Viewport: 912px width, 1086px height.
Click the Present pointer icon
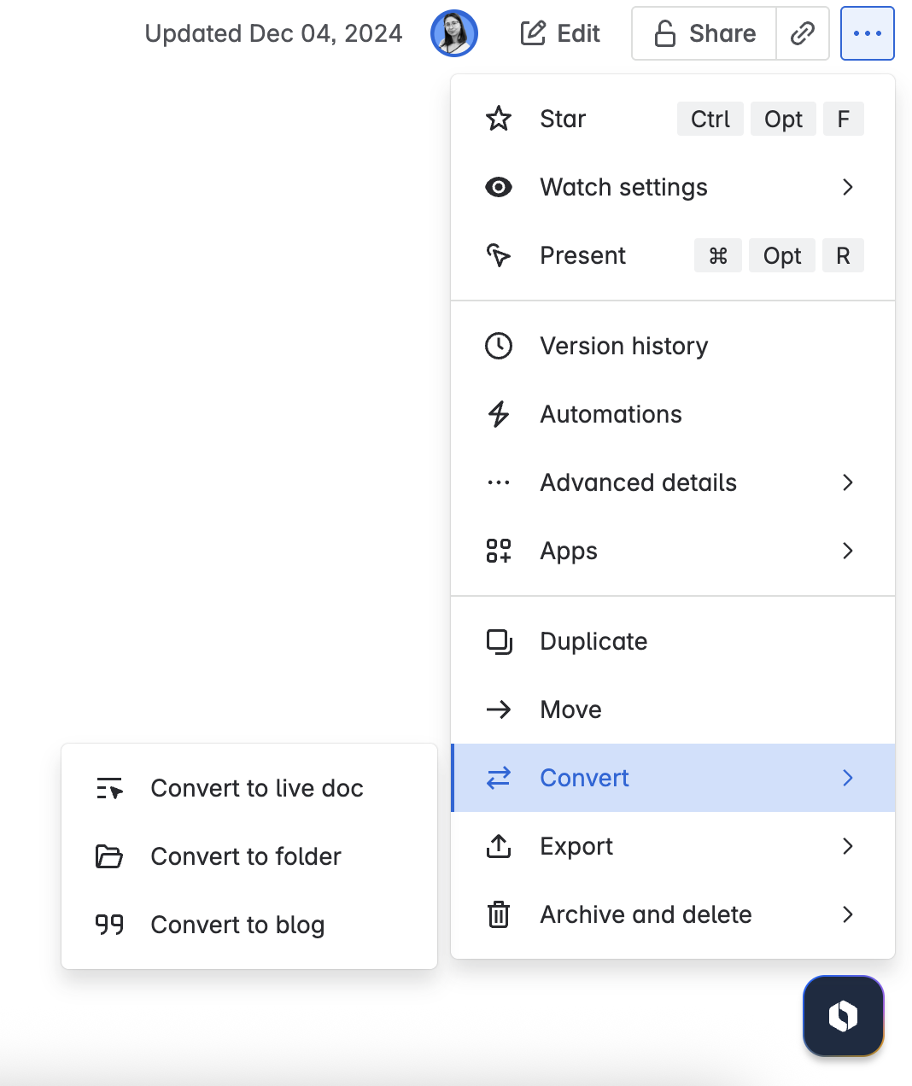pyautogui.click(x=499, y=255)
